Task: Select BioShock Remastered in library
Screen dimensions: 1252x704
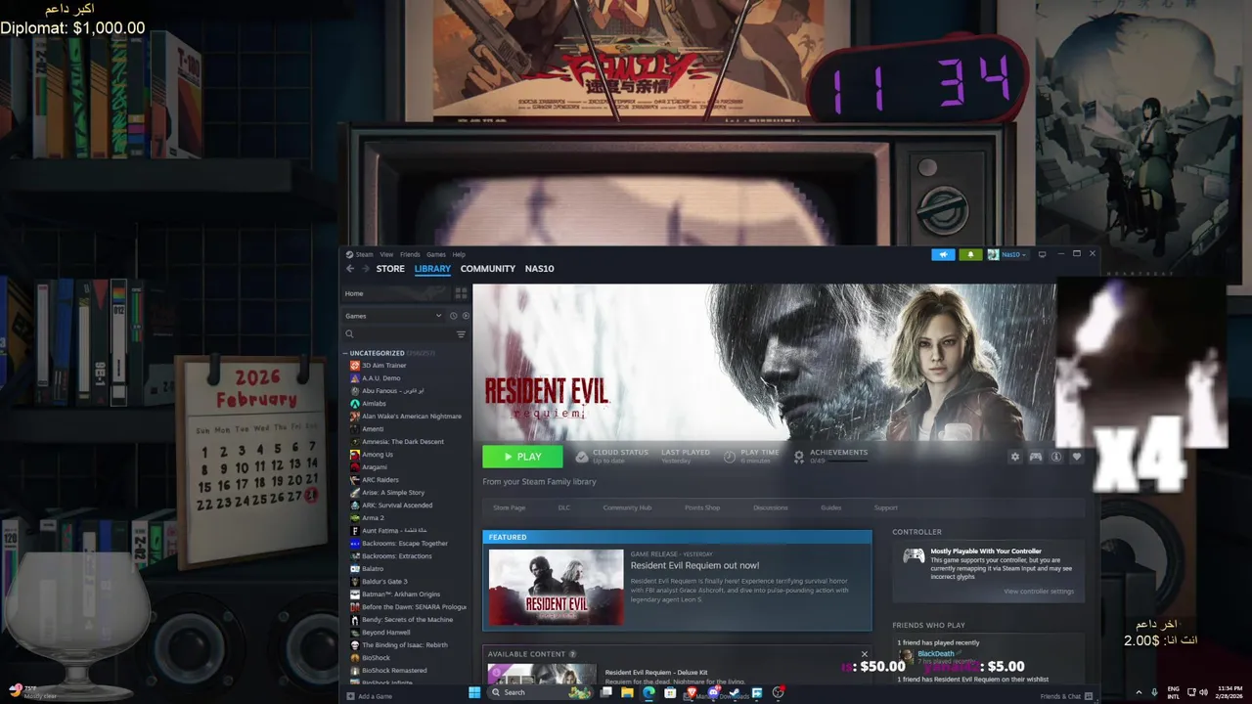Action: (x=394, y=671)
